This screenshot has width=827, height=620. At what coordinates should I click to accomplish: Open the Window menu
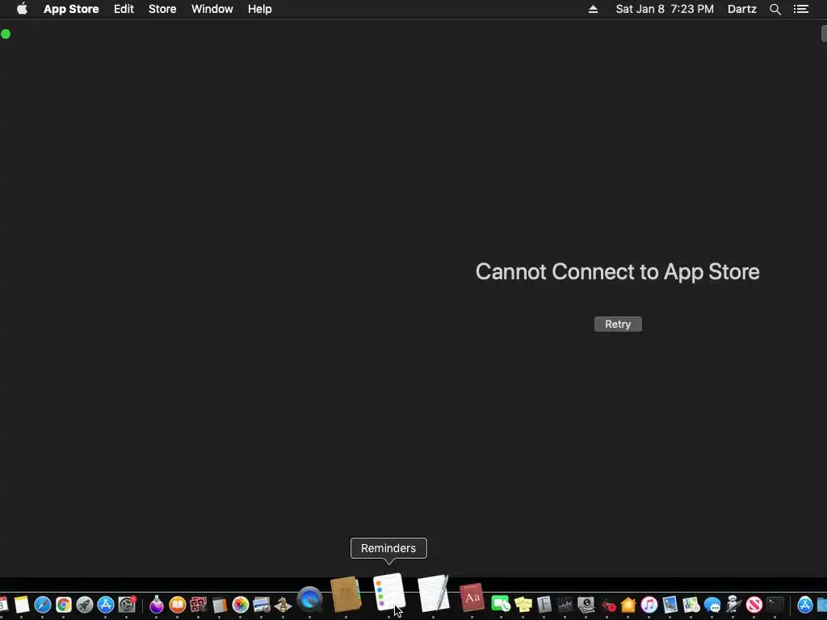(x=212, y=9)
